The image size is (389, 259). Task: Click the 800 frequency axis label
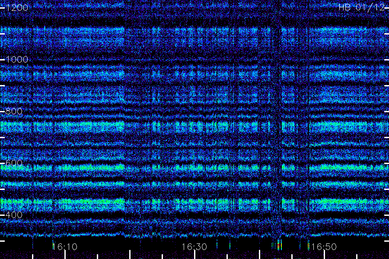pos(14,111)
